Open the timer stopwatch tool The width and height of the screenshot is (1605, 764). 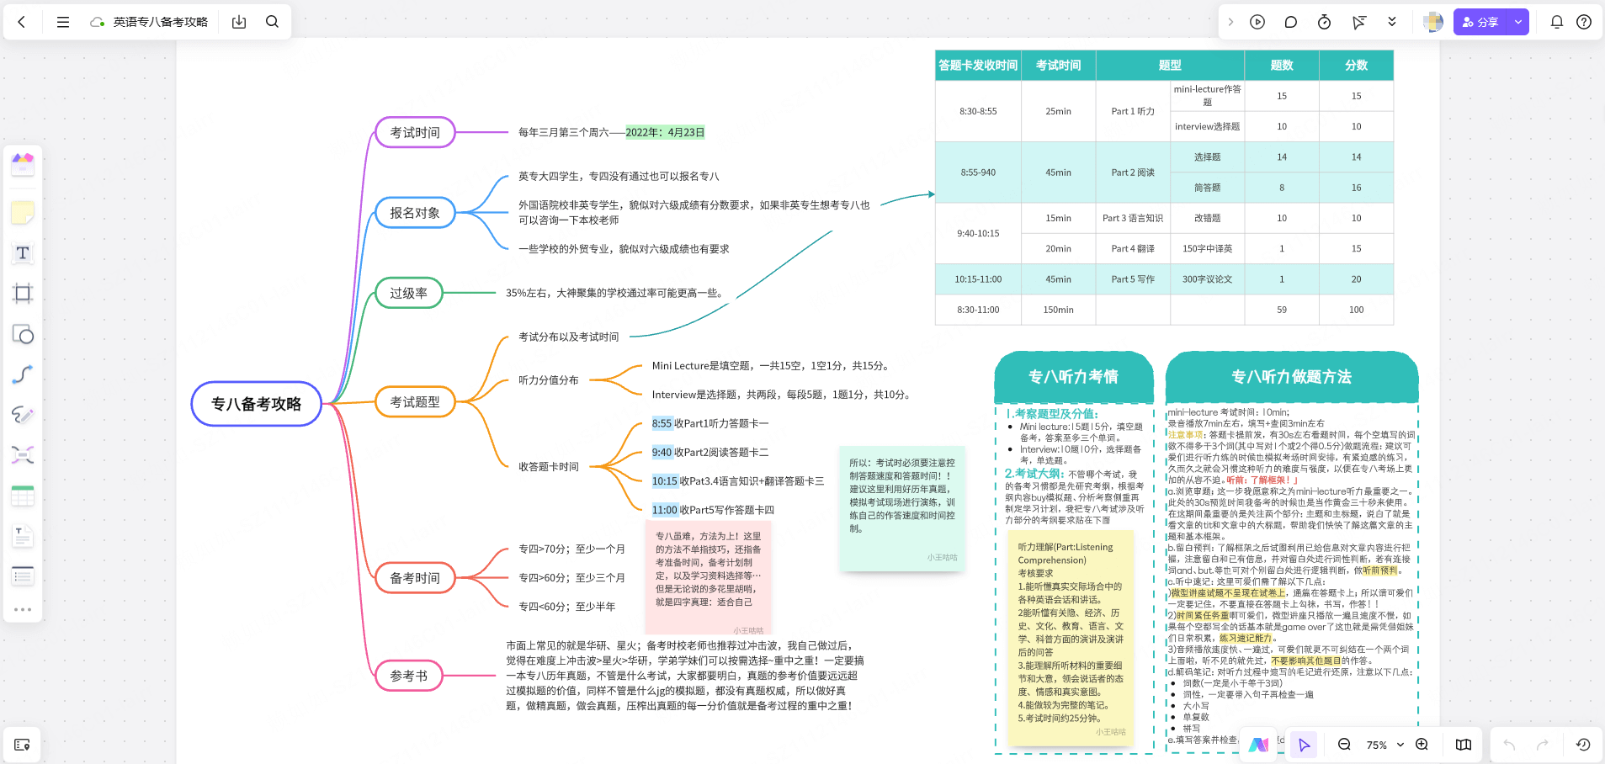pyautogui.click(x=1324, y=22)
